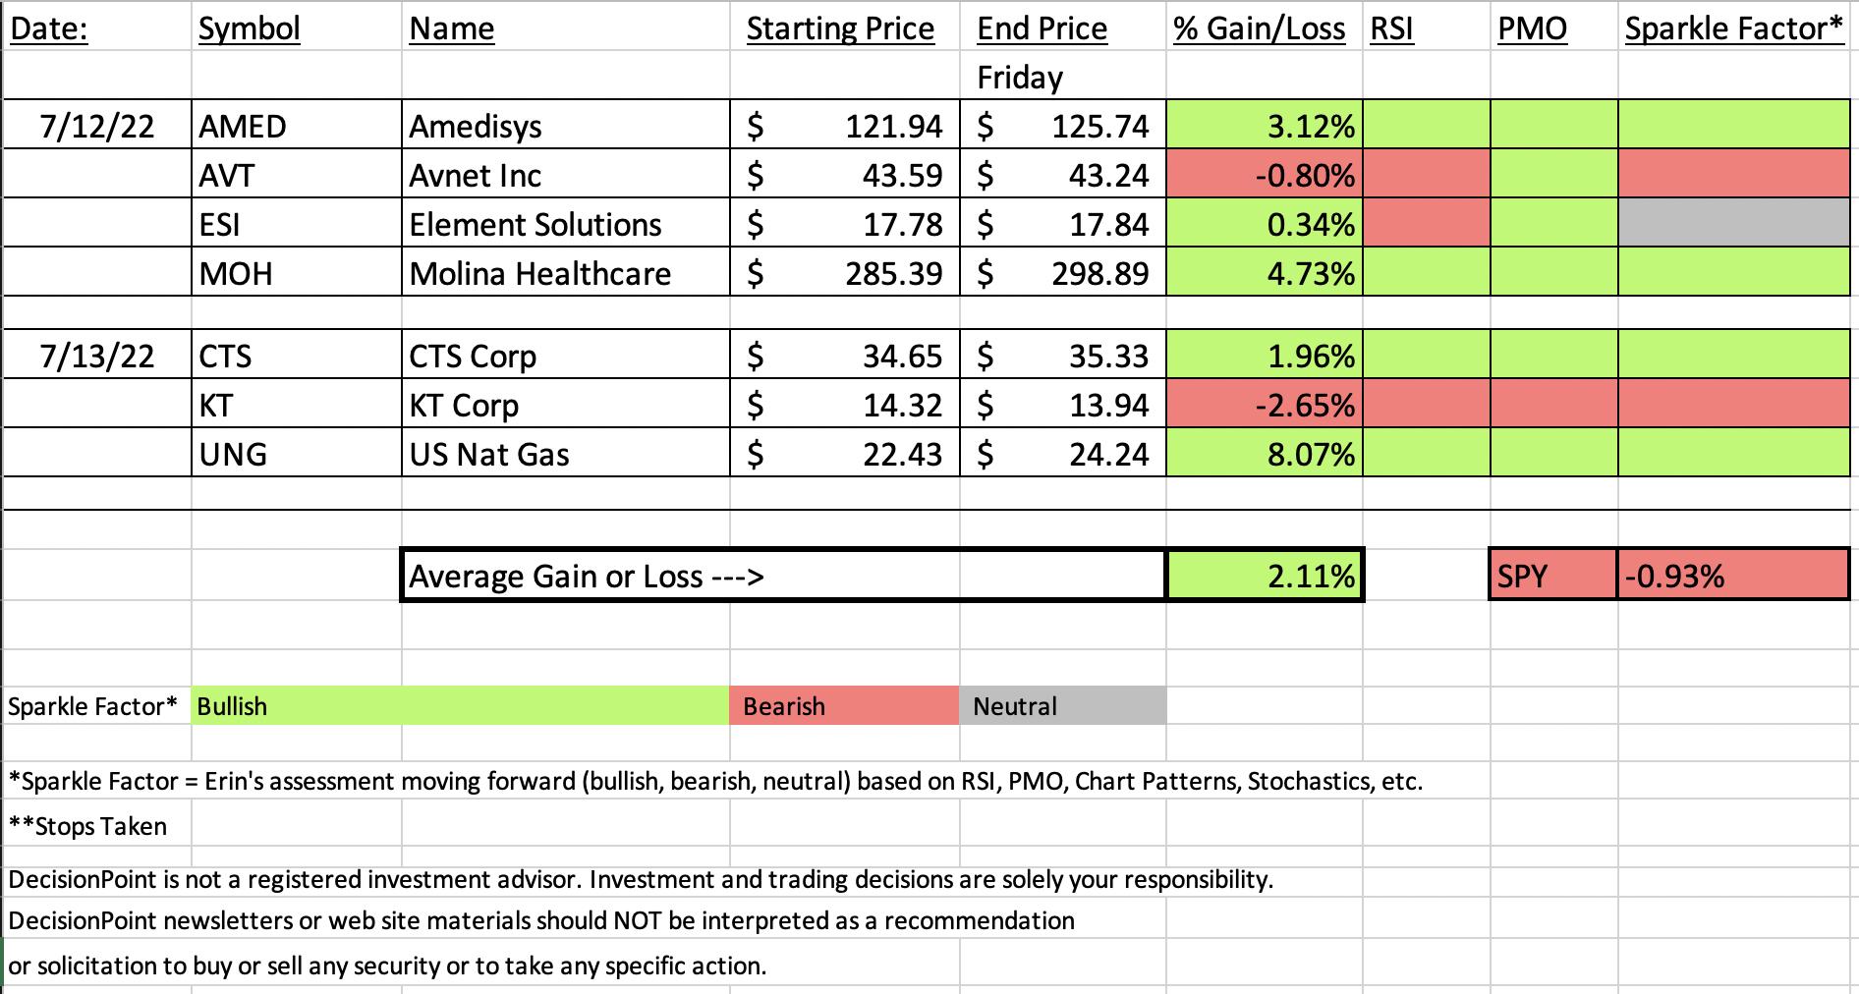This screenshot has height=994, width=1859.
Task: Select the gray Sparkle Factor cell for ESI
Action: click(x=1734, y=224)
